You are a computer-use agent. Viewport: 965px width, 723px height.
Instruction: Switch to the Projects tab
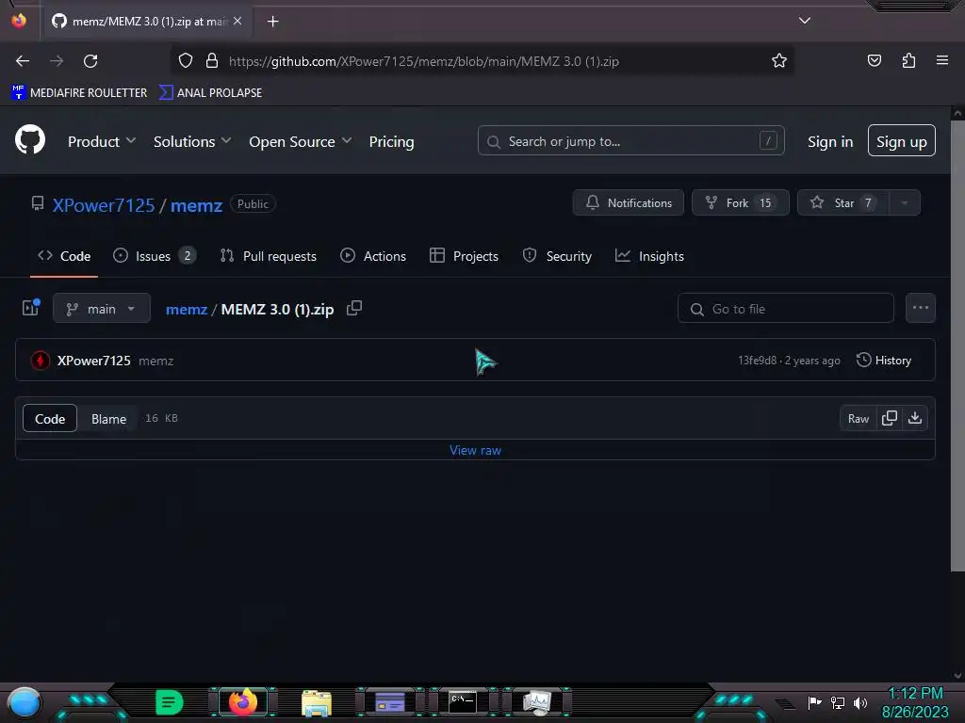[464, 256]
